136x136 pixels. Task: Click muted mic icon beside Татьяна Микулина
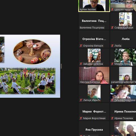pyautogui.click(x=112, y=100)
